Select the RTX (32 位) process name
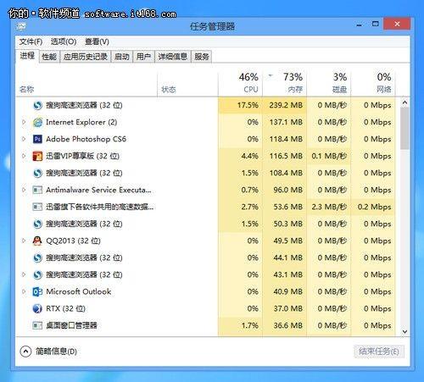Screen dimensions: 424x382 [x=65, y=308]
